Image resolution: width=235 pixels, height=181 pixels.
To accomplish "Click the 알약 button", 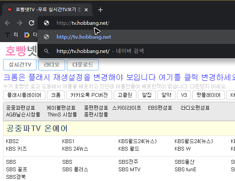I will point(166,95).
